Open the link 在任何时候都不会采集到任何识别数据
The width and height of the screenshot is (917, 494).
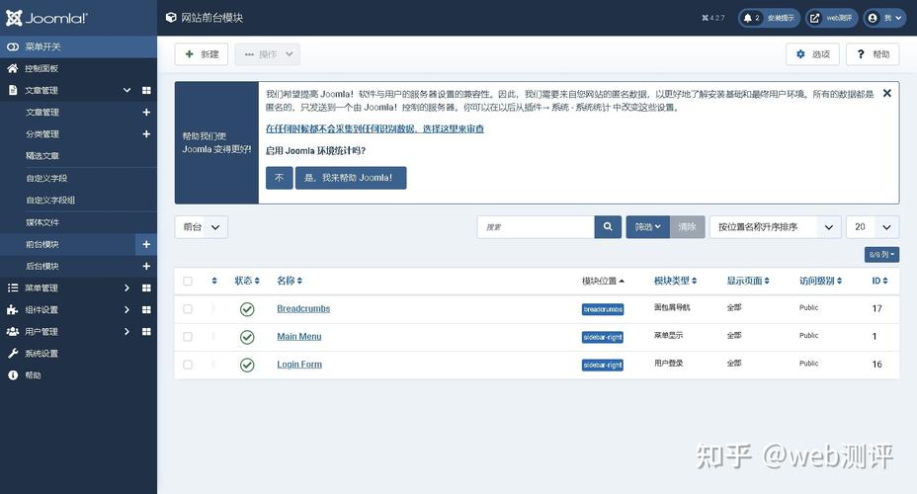pyautogui.click(x=375, y=129)
